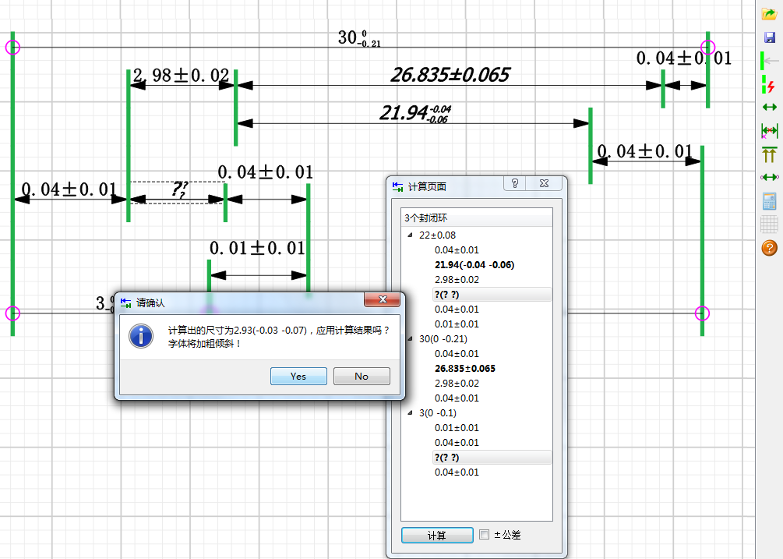This screenshot has width=783, height=559.
Task: Select 2.98±0.02 row under 22±0.08
Action: pos(457,280)
